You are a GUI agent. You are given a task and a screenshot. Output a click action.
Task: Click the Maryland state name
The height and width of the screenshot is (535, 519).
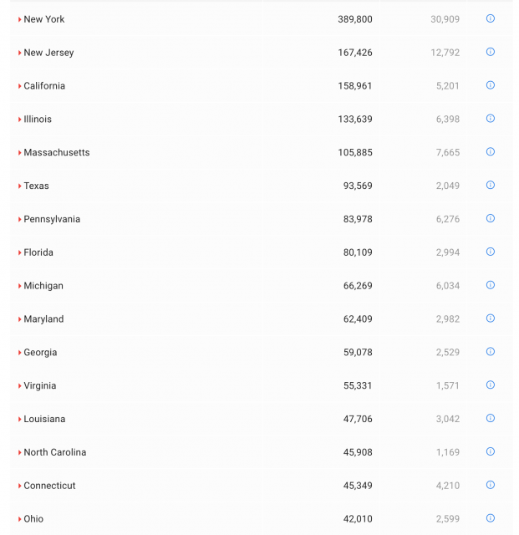[x=43, y=319]
